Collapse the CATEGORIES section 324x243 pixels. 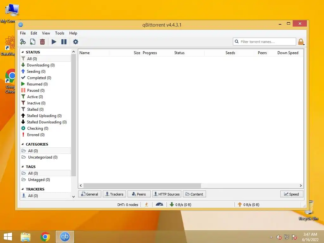[x=22, y=144]
